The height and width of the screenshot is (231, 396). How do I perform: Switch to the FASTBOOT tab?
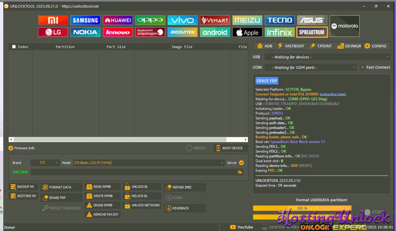pyautogui.click(x=291, y=46)
